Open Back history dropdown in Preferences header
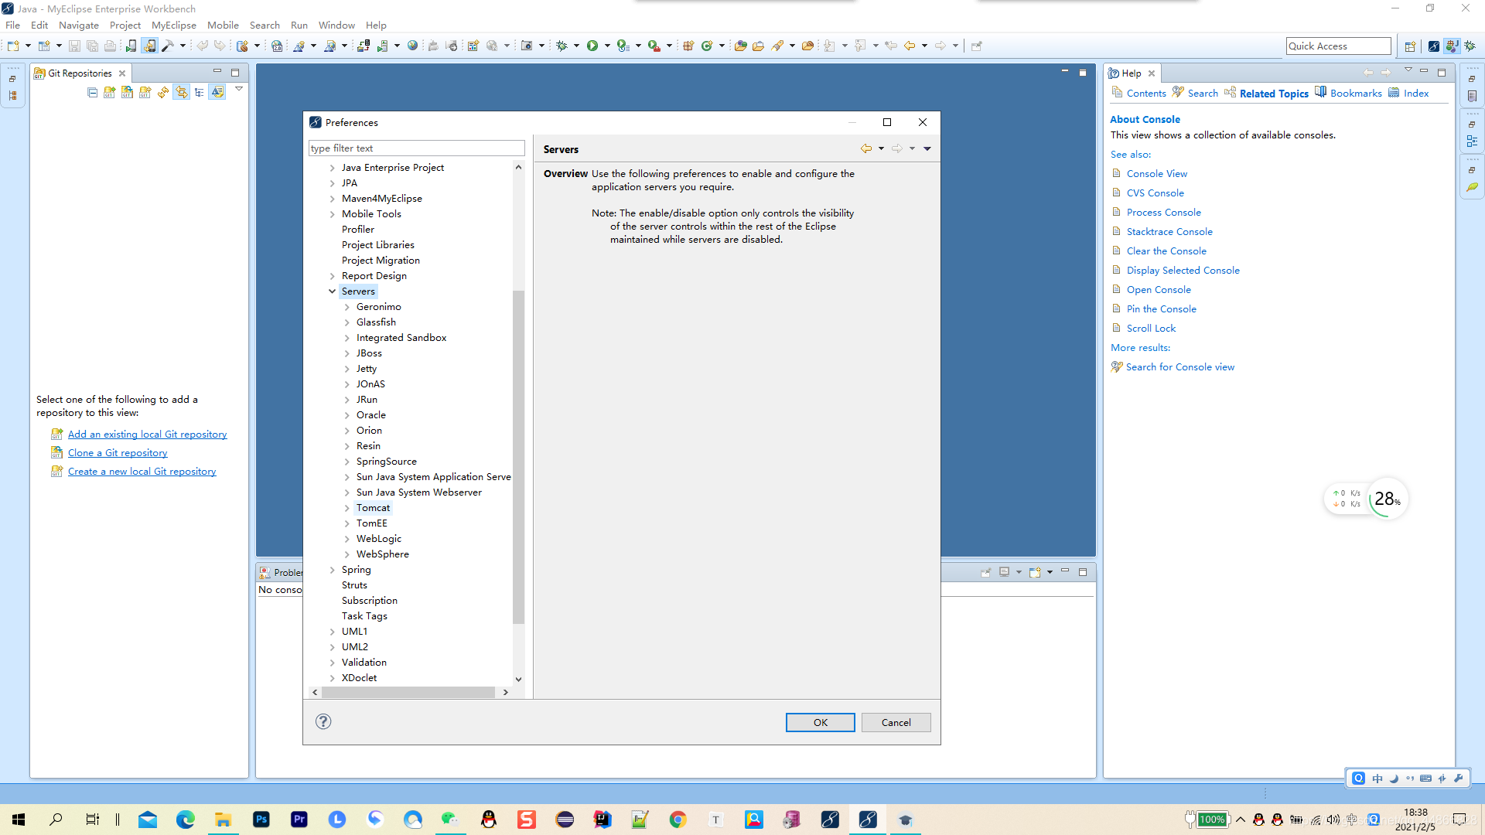This screenshot has height=835, width=1485. point(882,148)
